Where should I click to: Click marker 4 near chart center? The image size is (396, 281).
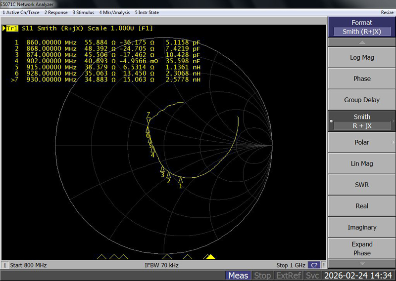coord(153,149)
